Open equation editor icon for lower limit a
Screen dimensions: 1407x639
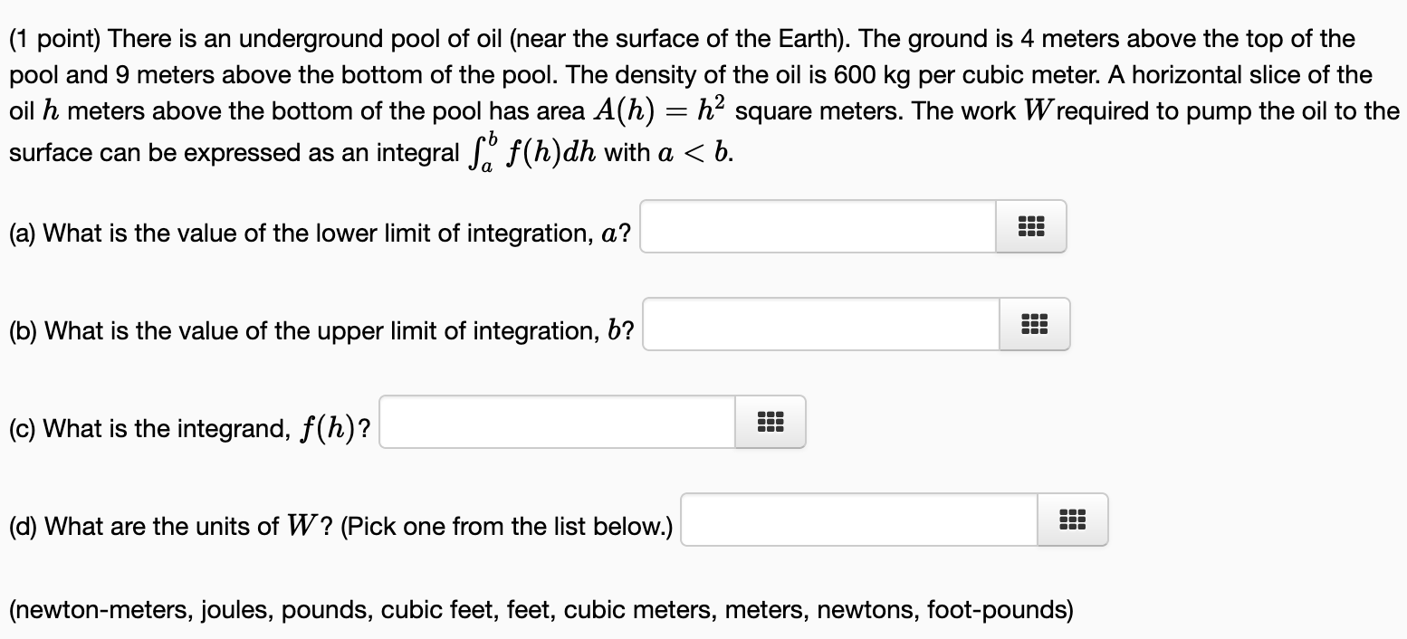1030,226
